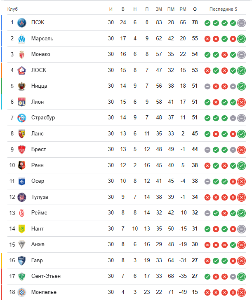Click the Marseille club crest

(22, 39)
